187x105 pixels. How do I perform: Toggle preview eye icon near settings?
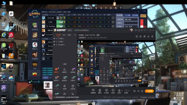click(138, 91)
